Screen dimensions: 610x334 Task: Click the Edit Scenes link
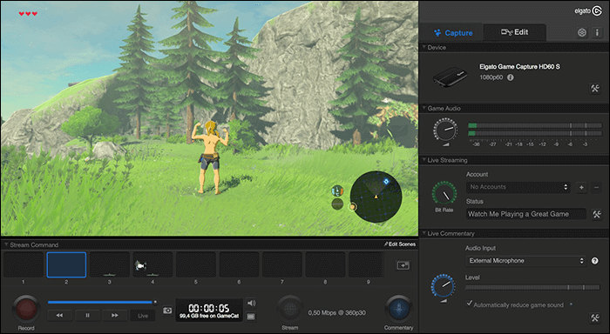[399, 244]
